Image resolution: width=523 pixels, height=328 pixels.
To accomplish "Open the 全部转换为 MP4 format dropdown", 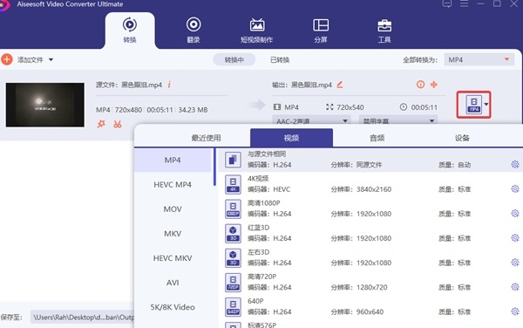I will tap(479, 59).
